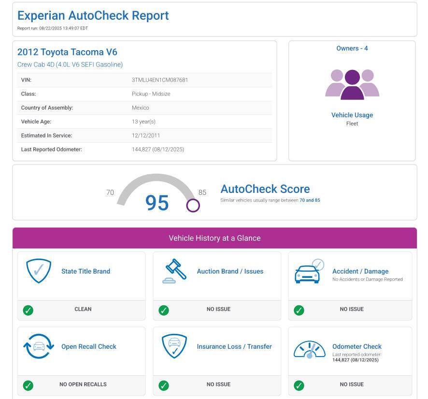Open the 2012 Toyota Tacoma V6 title

coord(67,52)
